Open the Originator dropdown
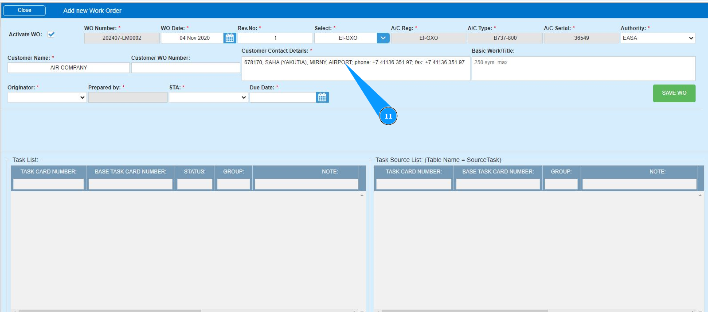Image resolution: width=708 pixels, height=312 pixels. (47, 97)
